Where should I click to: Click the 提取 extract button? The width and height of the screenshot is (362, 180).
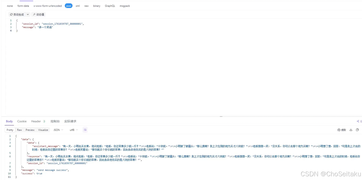342,130
